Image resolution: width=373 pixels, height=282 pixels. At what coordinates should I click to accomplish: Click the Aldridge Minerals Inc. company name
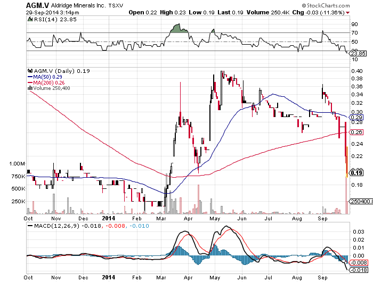pos(78,5)
